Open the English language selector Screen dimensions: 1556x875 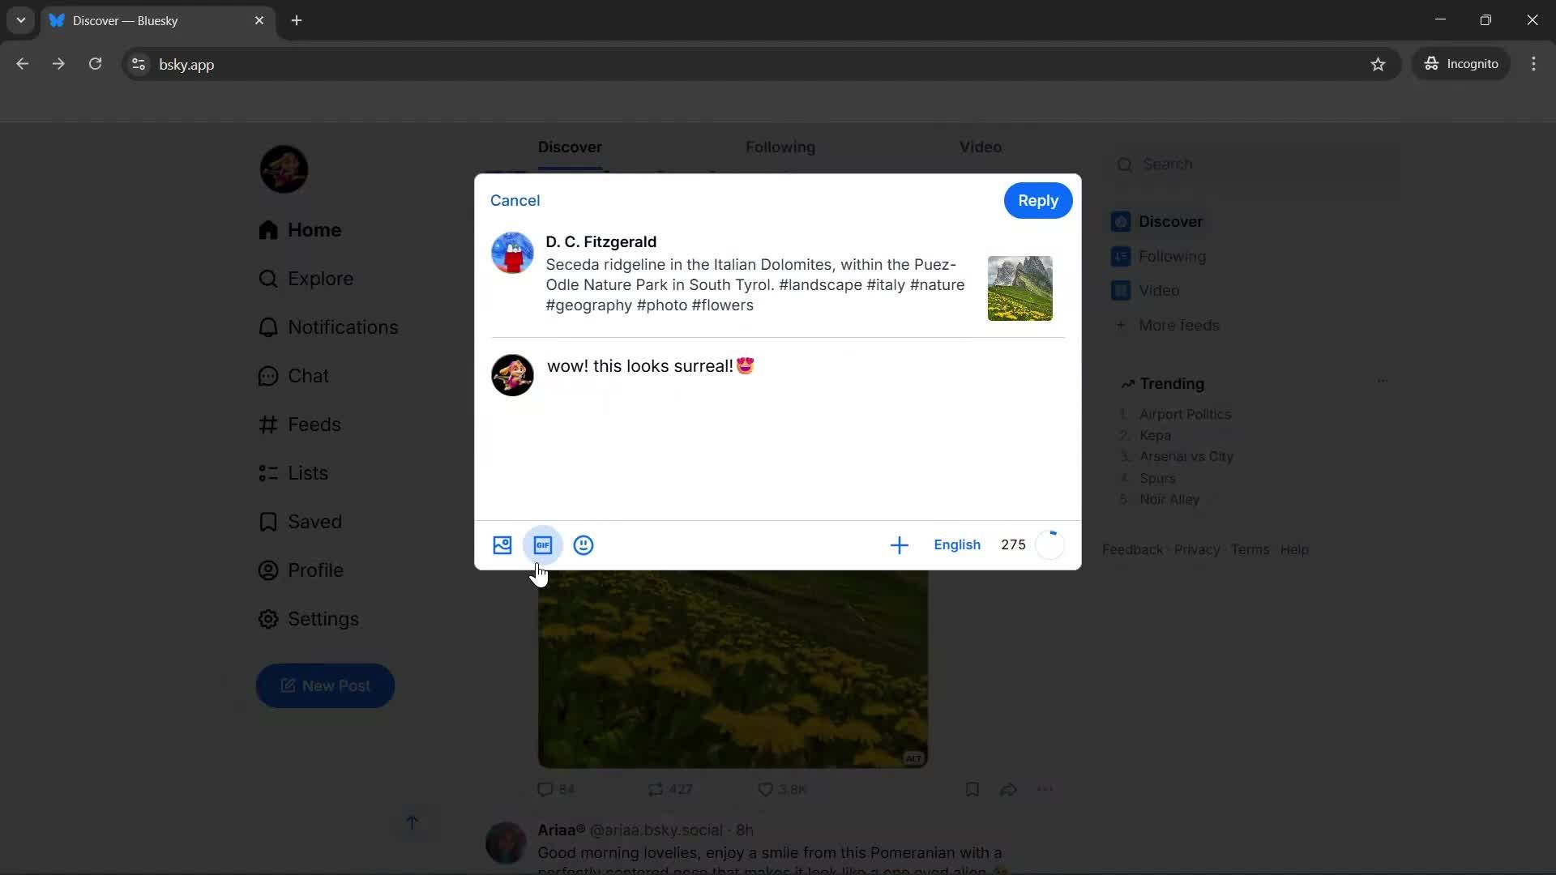[957, 544]
